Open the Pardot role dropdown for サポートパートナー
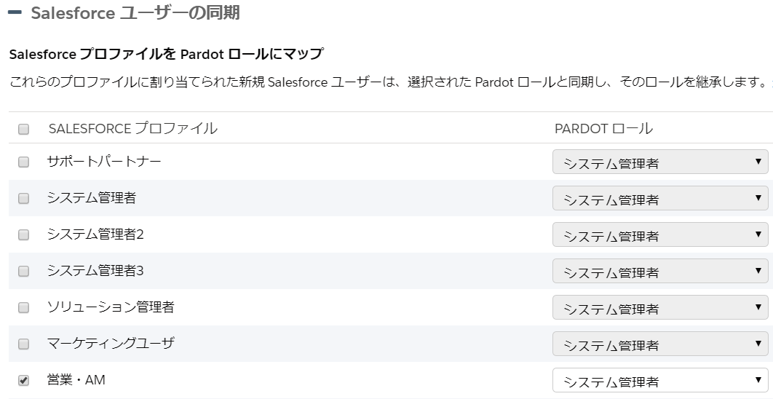The width and height of the screenshot is (773, 399). (x=660, y=162)
